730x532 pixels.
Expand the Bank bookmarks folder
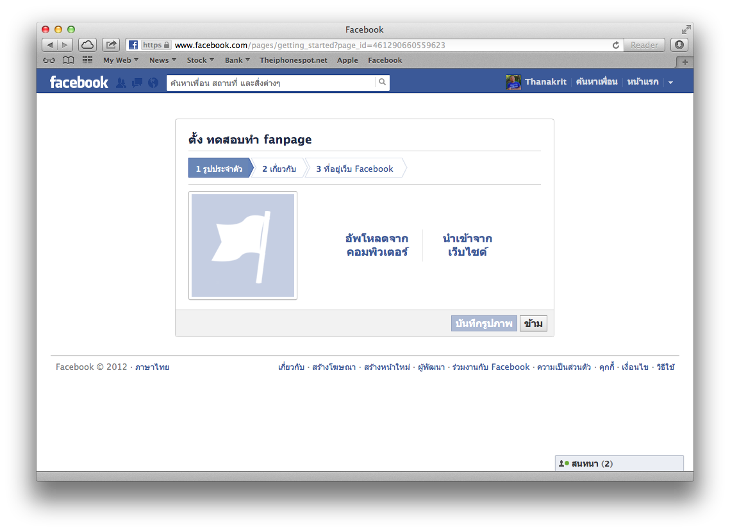tap(237, 60)
